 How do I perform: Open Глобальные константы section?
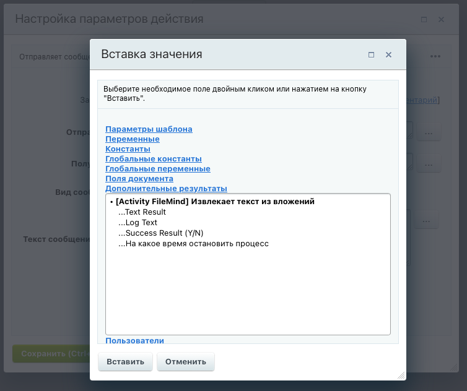[154, 159]
